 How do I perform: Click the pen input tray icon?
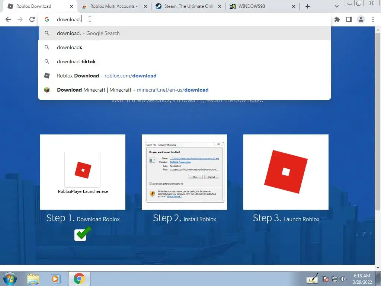pos(312,279)
